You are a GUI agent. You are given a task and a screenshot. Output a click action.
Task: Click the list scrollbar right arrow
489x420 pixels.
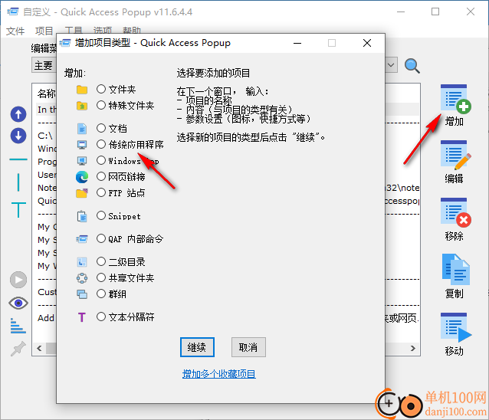pyautogui.click(x=413, y=348)
